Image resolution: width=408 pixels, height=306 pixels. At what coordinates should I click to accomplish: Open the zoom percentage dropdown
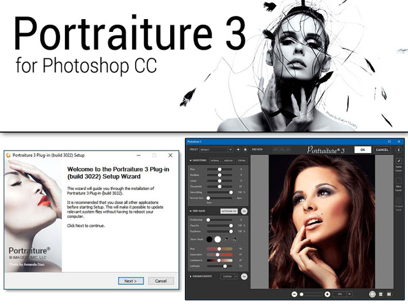pyautogui.click(x=349, y=295)
